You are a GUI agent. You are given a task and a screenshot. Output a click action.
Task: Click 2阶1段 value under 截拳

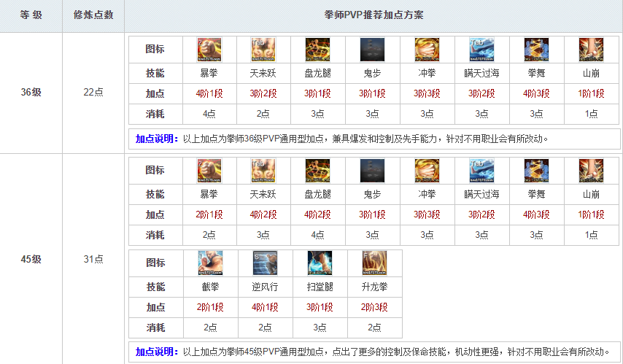(x=211, y=307)
